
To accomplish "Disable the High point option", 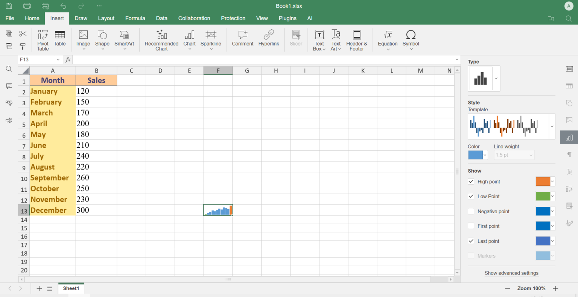I will pyautogui.click(x=471, y=181).
